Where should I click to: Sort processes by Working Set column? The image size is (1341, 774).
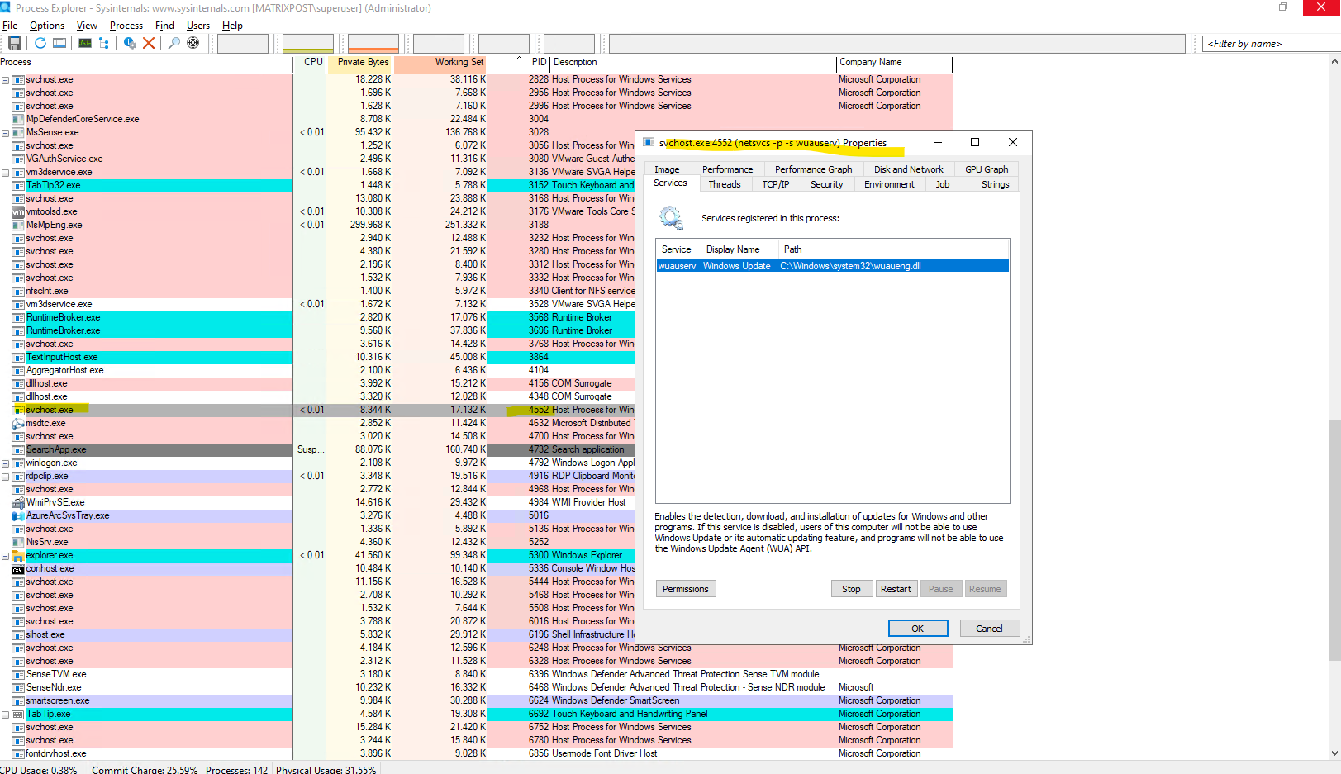(440, 62)
